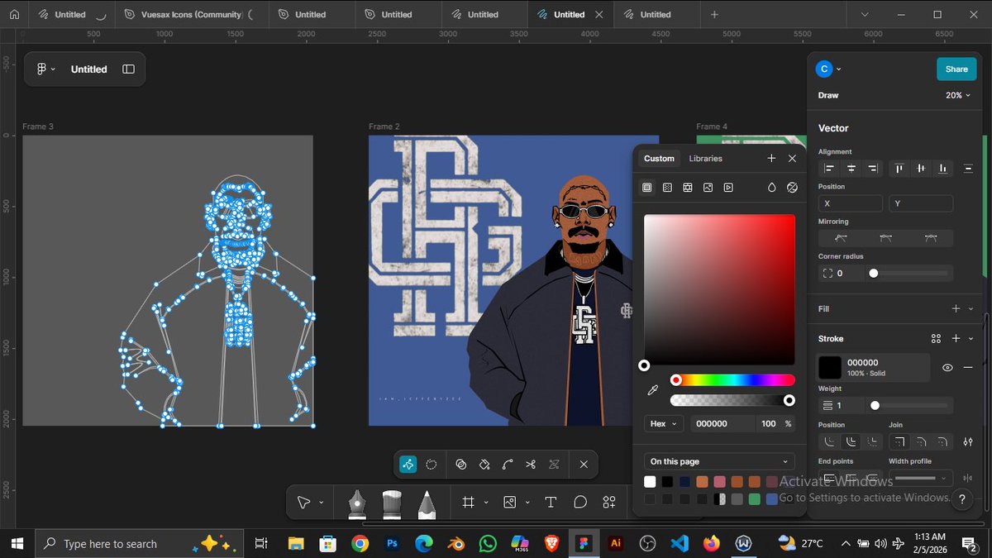Select the Cut scissors tool

[x=531, y=465]
